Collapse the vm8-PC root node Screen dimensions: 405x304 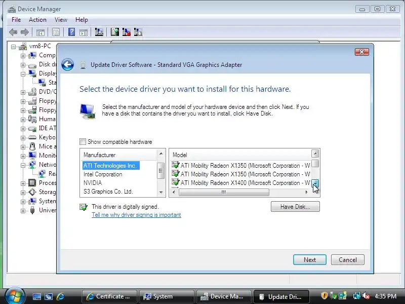14,47
